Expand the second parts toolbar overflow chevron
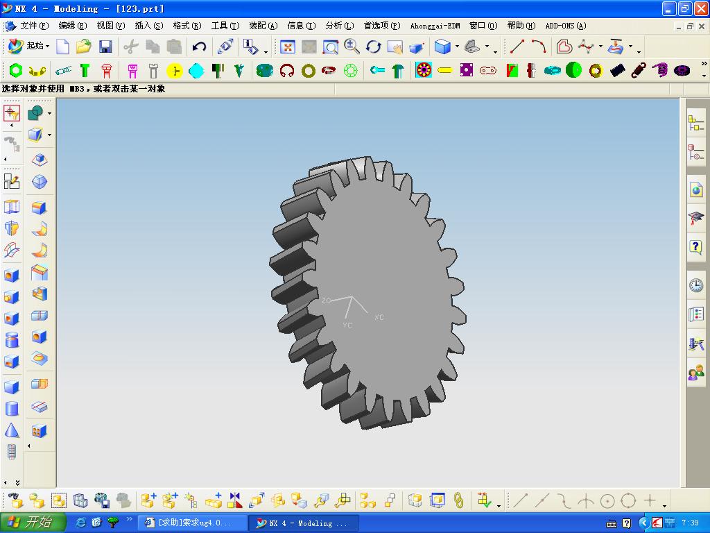The image size is (710, 533). coord(704,64)
